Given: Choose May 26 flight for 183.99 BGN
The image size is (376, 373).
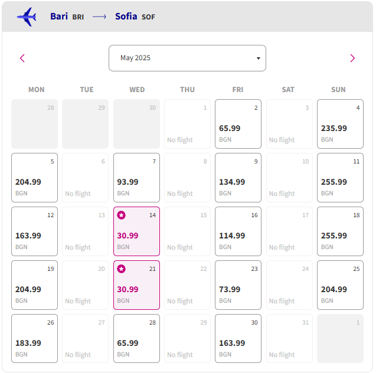Looking at the screenshot, I should tap(34, 339).
